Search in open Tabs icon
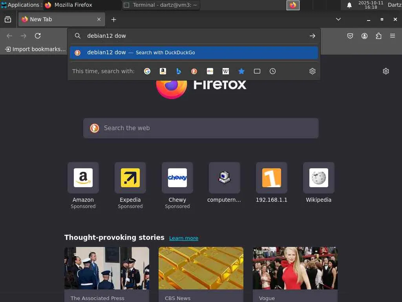This screenshot has width=402, height=302. pos(257,71)
